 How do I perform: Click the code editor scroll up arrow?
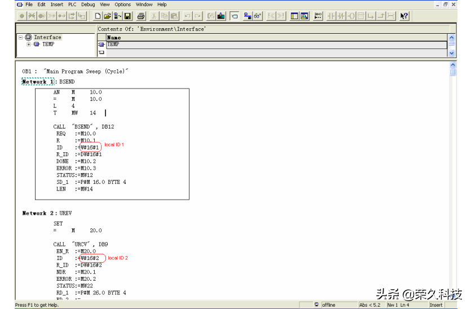click(452, 65)
